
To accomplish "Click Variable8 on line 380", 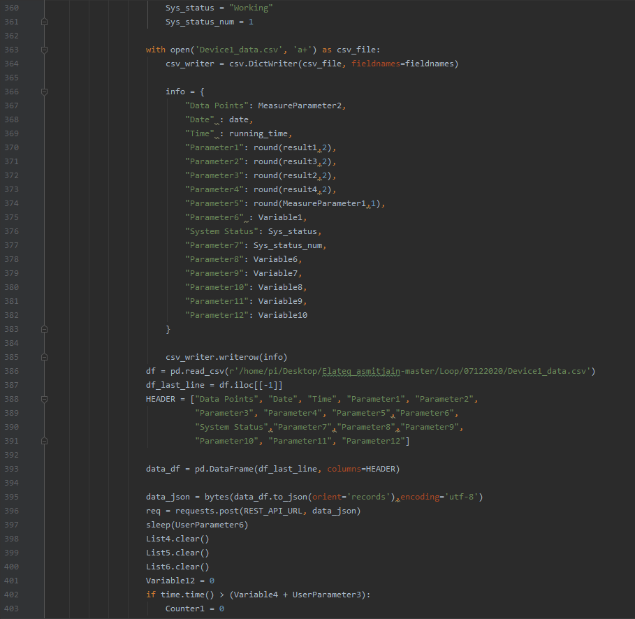I will coord(280,287).
